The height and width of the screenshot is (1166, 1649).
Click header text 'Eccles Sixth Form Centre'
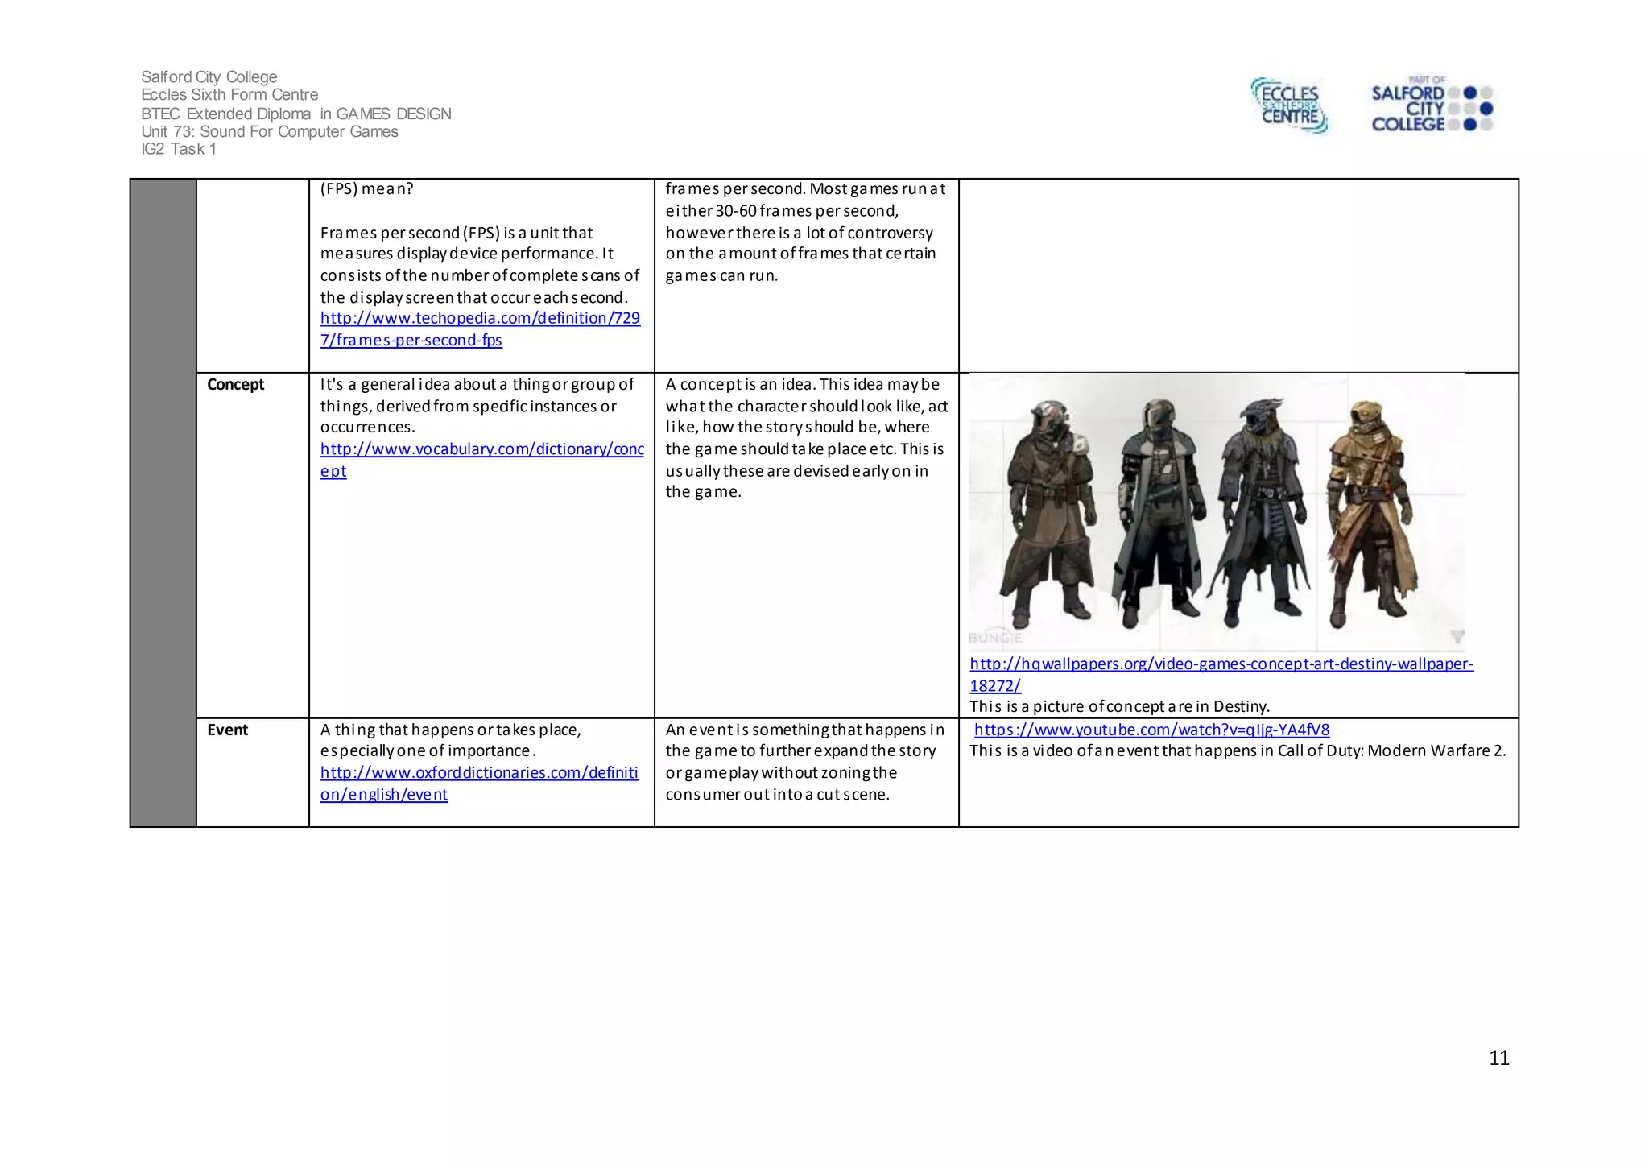pos(229,94)
